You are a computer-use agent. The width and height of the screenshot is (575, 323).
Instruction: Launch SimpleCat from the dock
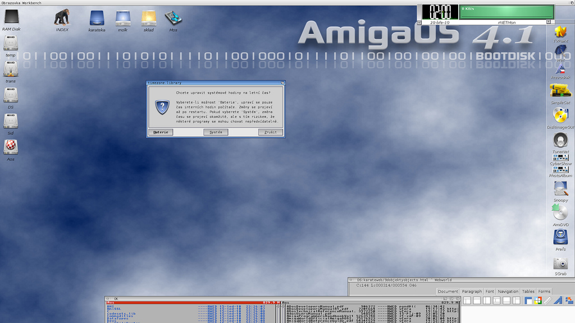pyautogui.click(x=560, y=91)
